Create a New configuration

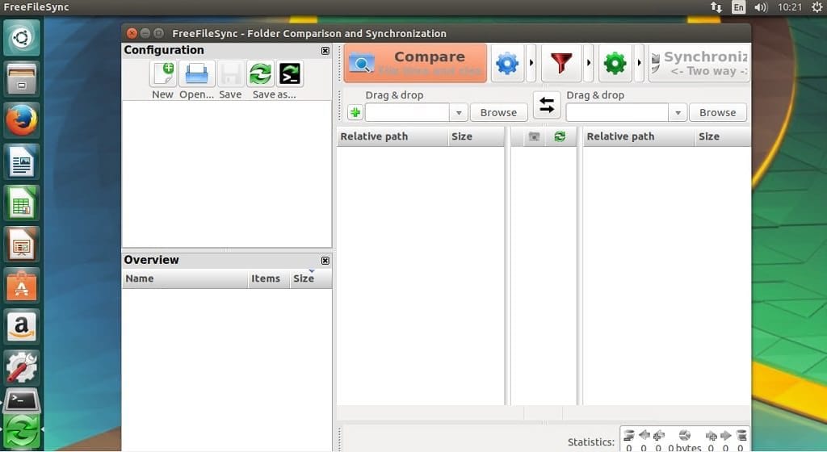click(162, 73)
